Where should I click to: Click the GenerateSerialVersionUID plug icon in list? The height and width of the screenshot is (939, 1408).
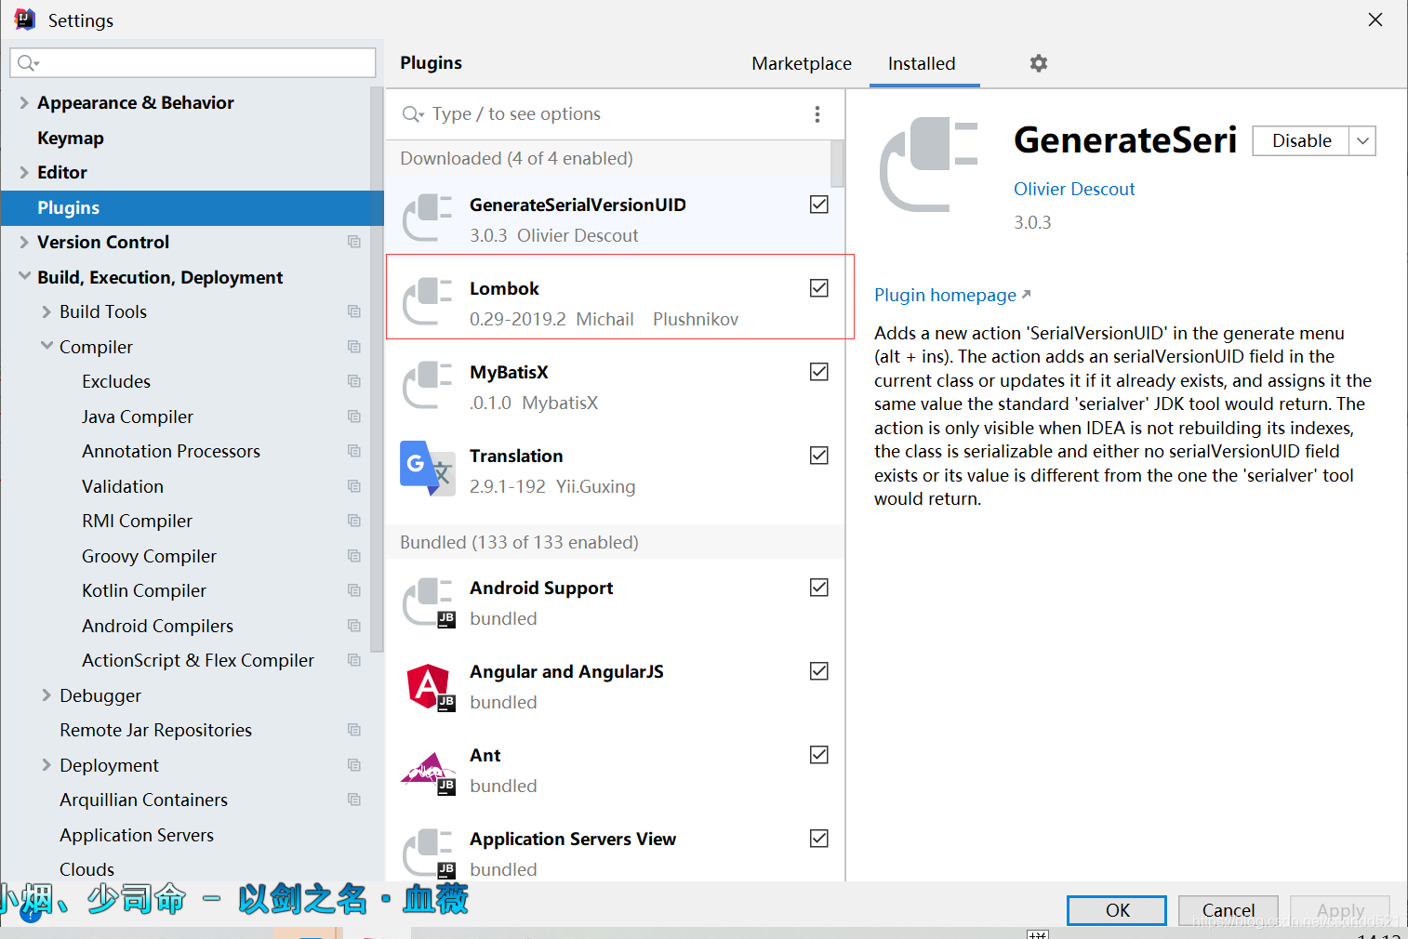pyautogui.click(x=427, y=218)
